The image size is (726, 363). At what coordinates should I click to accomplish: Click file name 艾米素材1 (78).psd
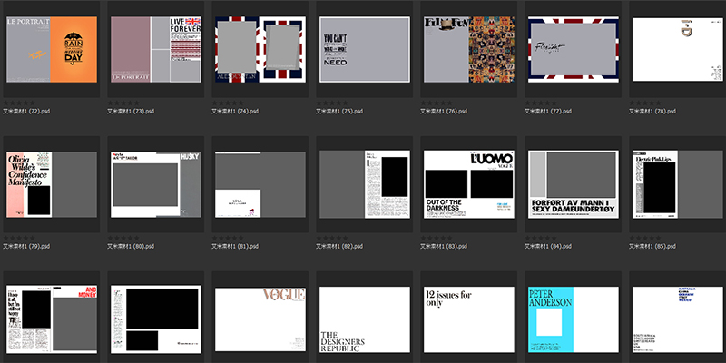pyautogui.click(x=652, y=111)
